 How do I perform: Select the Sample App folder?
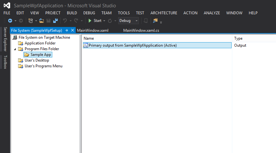[x=41, y=55]
